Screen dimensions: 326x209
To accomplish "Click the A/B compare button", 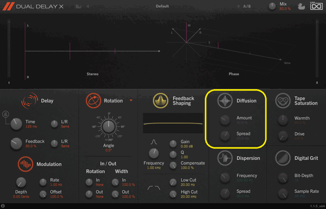I will [247, 6].
